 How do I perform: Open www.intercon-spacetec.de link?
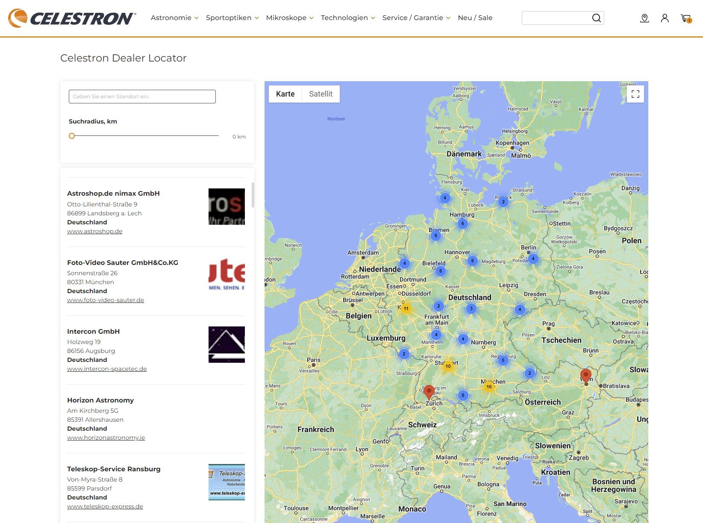point(107,369)
